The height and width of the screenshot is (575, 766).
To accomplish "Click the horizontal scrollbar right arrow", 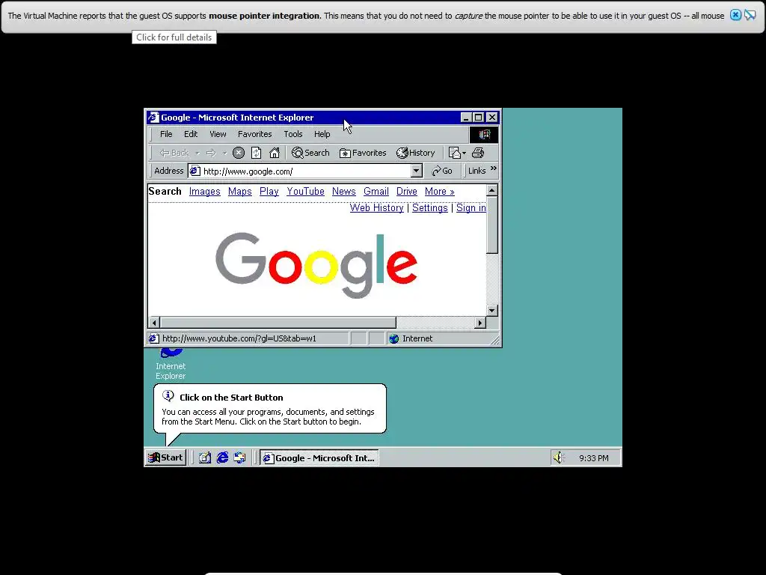I will click(x=480, y=323).
